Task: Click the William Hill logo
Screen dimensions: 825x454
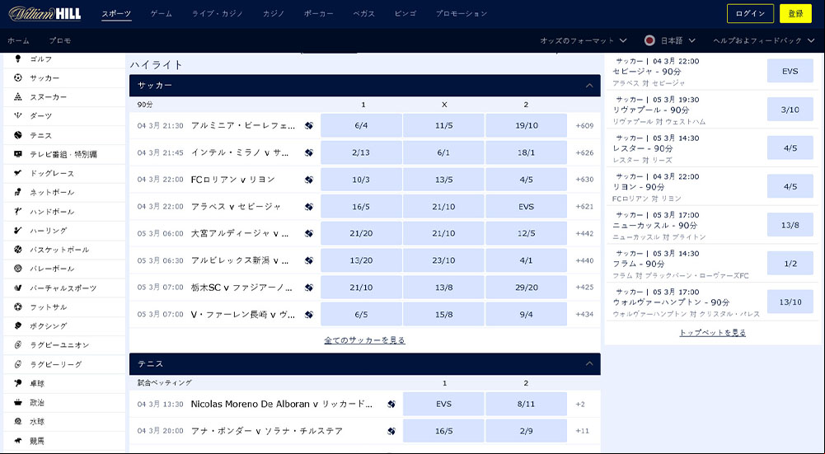Action: 45,14
